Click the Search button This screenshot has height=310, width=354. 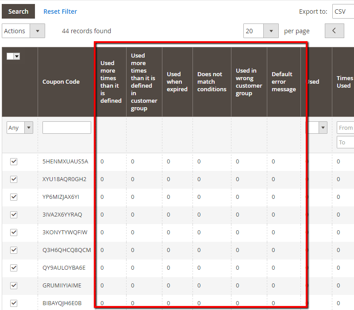pyautogui.click(x=18, y=12)
